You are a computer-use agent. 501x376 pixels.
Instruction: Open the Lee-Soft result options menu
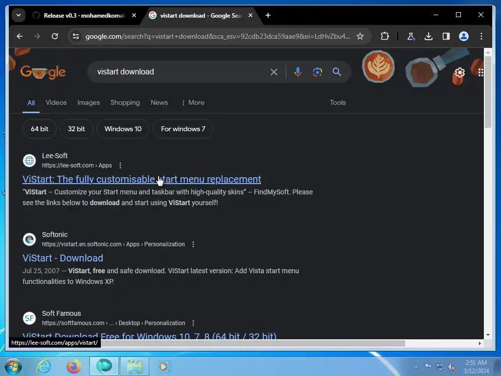[x=120, y=165]
